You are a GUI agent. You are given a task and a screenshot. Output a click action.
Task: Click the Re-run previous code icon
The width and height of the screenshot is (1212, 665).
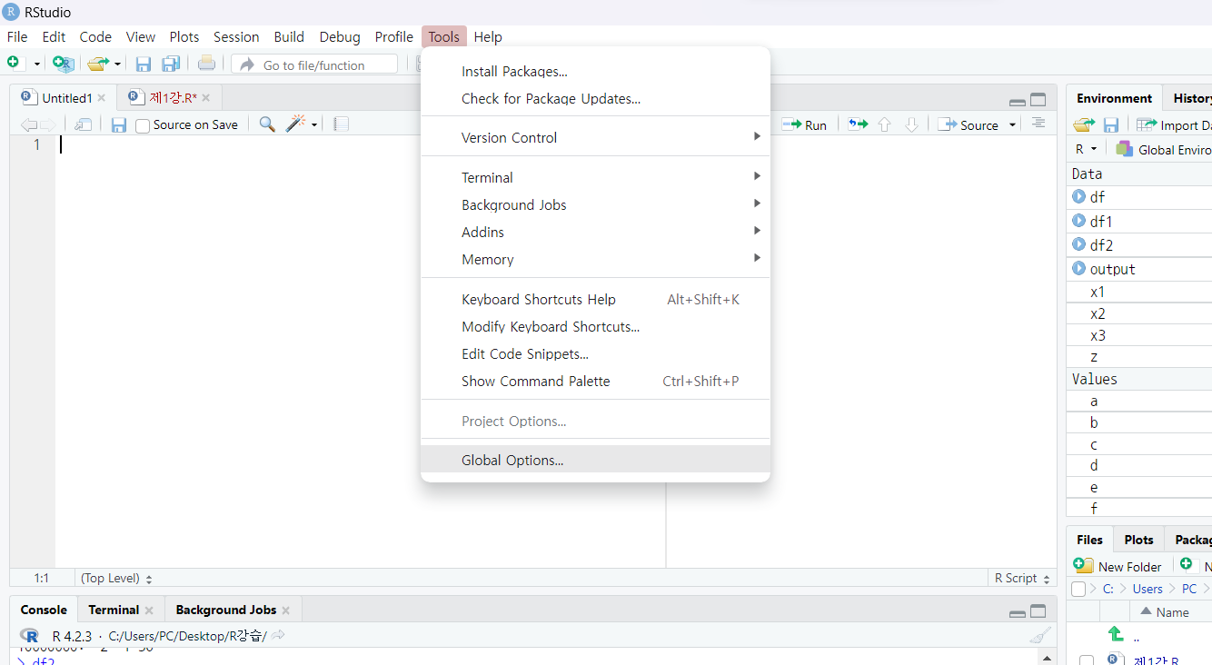pos(858,124)
